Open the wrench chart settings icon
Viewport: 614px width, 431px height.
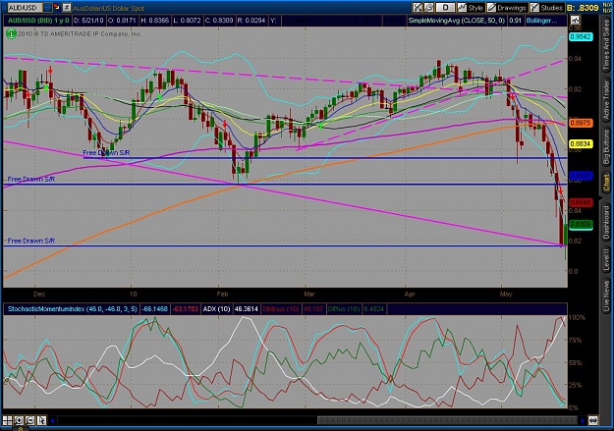tap(428, 8)
